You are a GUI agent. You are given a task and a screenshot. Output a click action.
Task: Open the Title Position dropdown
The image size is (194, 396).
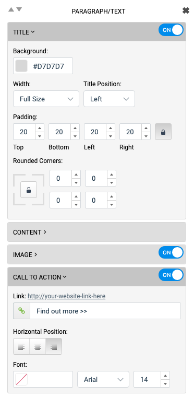[x=109, y=99]
